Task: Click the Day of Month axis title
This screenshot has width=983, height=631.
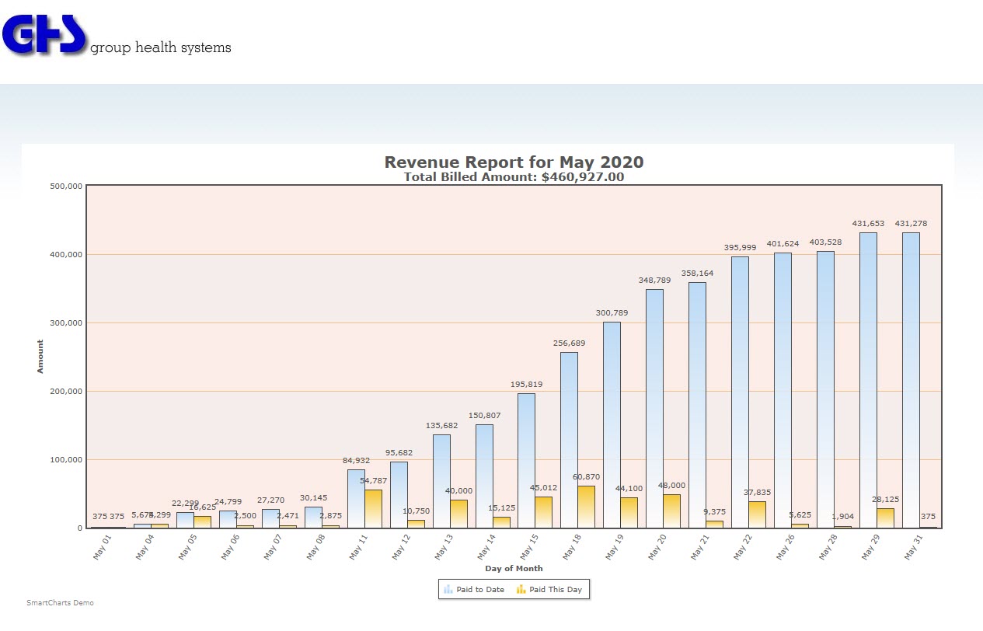Action: pyautogui.click(x=508, y=569)
